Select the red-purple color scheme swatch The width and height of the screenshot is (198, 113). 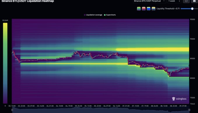pyautogui.click(x=144, y=9)
